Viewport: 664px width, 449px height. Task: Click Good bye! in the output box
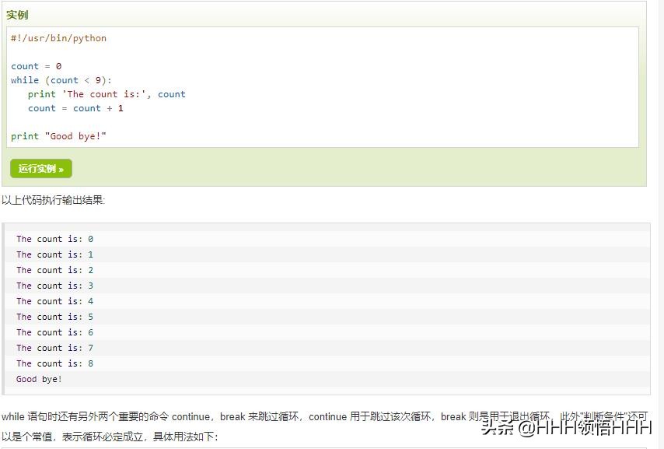(x=39, y=379)
